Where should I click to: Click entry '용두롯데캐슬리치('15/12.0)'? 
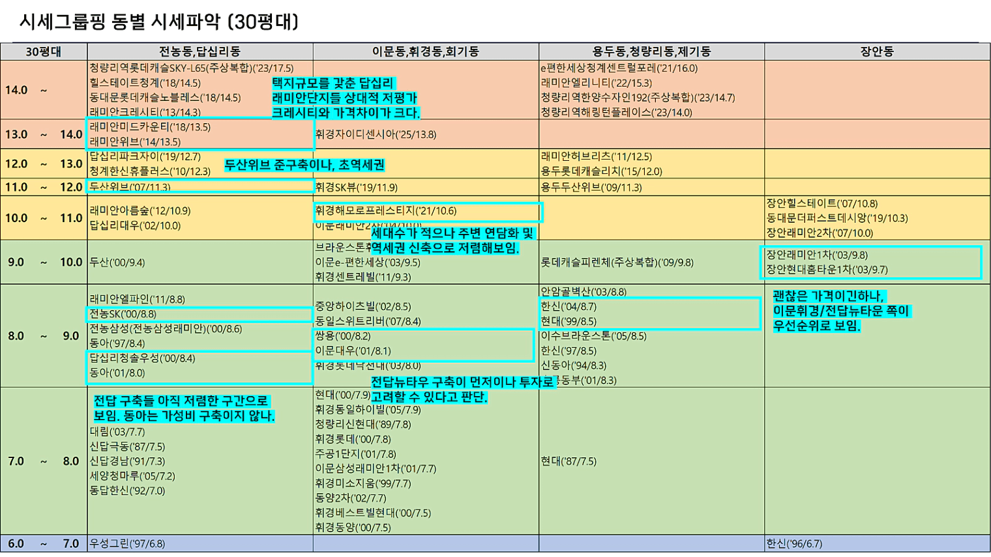[x=601, y=171]
